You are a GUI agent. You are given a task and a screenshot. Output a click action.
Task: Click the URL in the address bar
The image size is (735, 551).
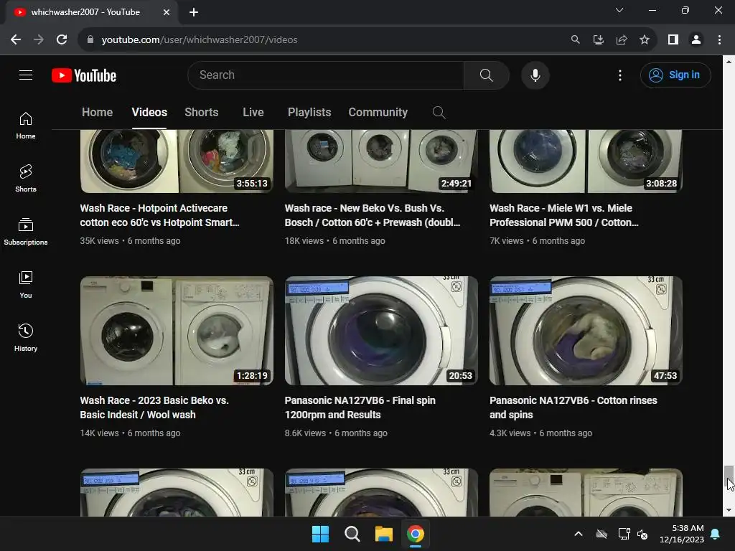(200, 40)
